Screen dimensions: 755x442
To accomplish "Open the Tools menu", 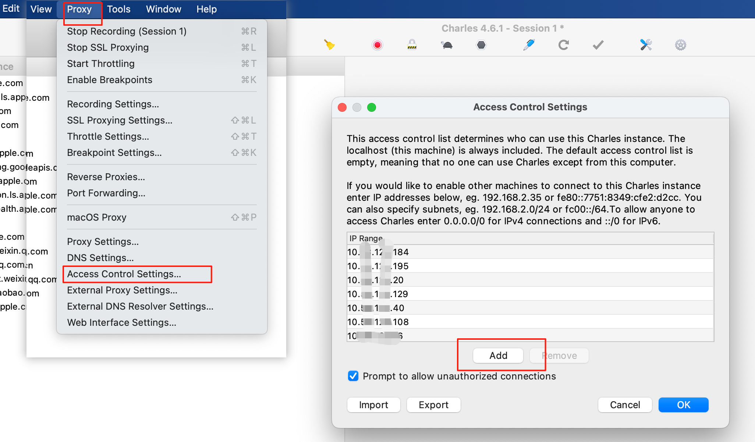I will pos(118,9).
